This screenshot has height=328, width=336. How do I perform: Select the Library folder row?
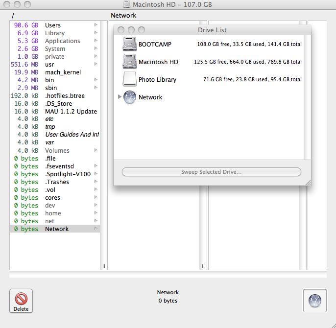55,33
